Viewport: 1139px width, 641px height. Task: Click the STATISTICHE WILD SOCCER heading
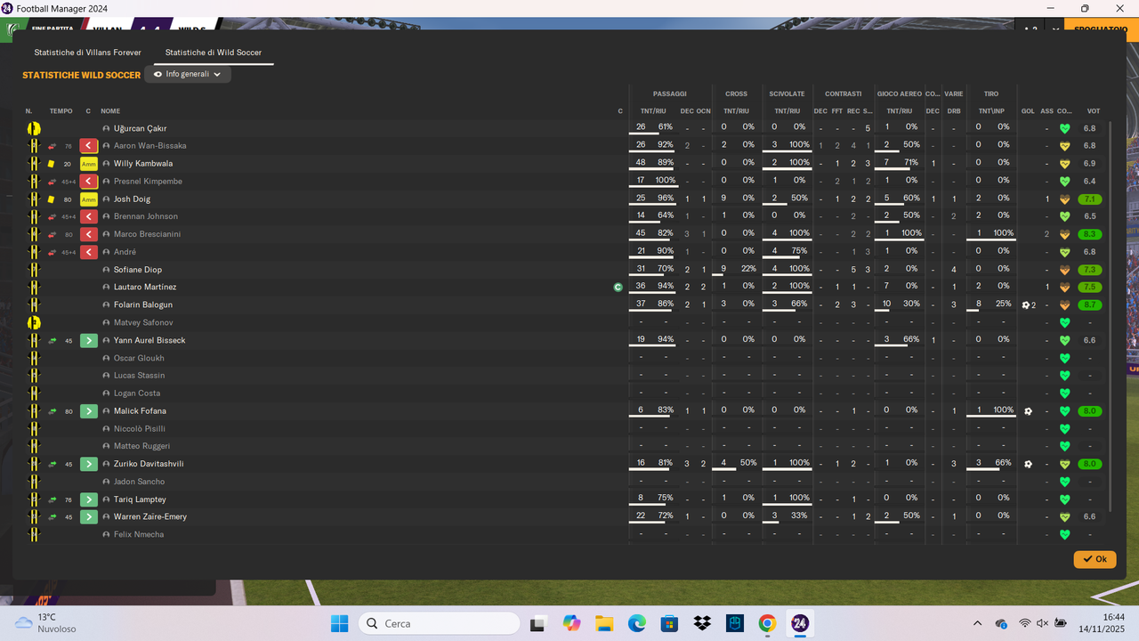(82, 76)
